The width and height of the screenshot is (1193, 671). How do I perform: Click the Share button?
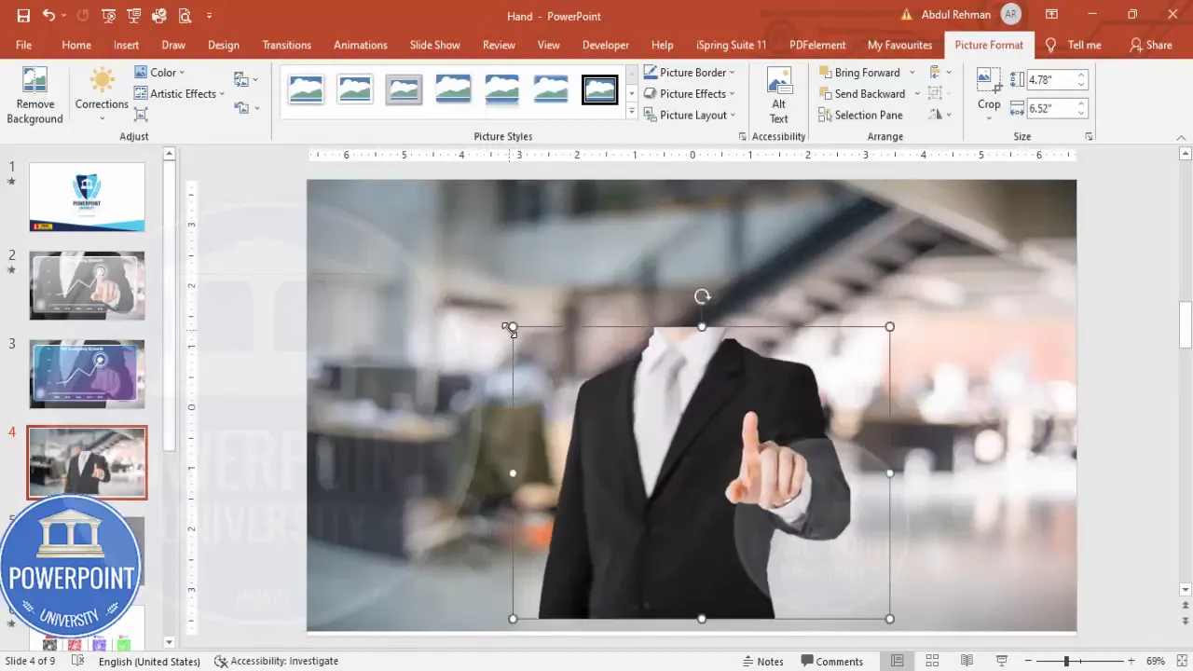1150,45
